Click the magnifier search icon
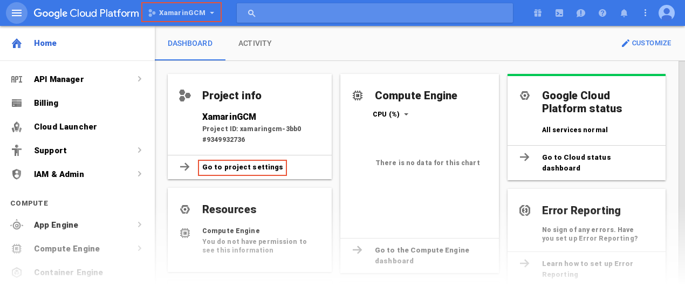This screenshot has height=286, width=685. [251, 13]
